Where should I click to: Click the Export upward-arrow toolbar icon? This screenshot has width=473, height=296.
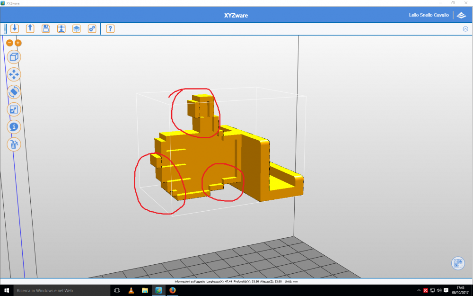(x=30, y=28)
